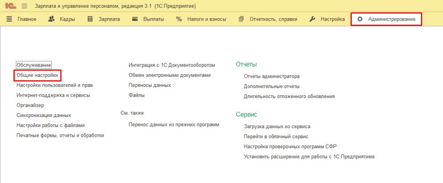Click the Сервис group heading
This screenshot has width=443, height=183.
(247, 115)
